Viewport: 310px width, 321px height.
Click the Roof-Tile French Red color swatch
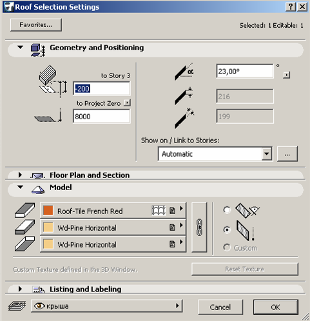48,211
